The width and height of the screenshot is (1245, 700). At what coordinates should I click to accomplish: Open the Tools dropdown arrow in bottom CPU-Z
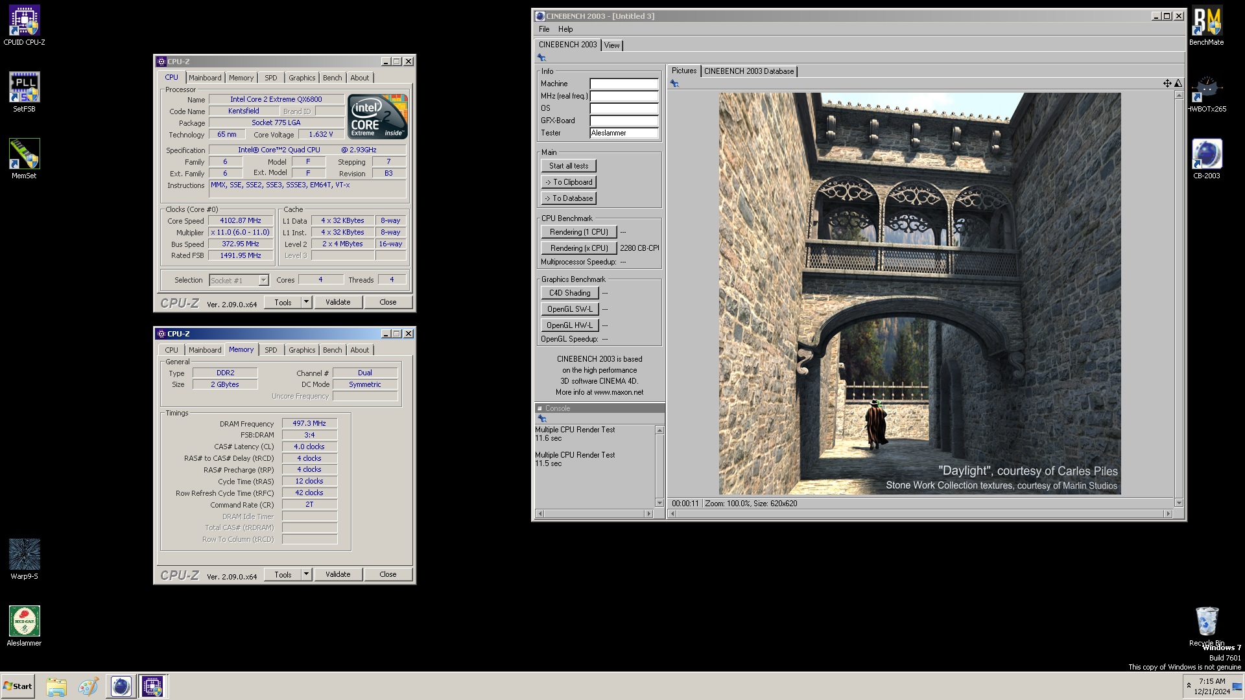[x=306, y=574]
